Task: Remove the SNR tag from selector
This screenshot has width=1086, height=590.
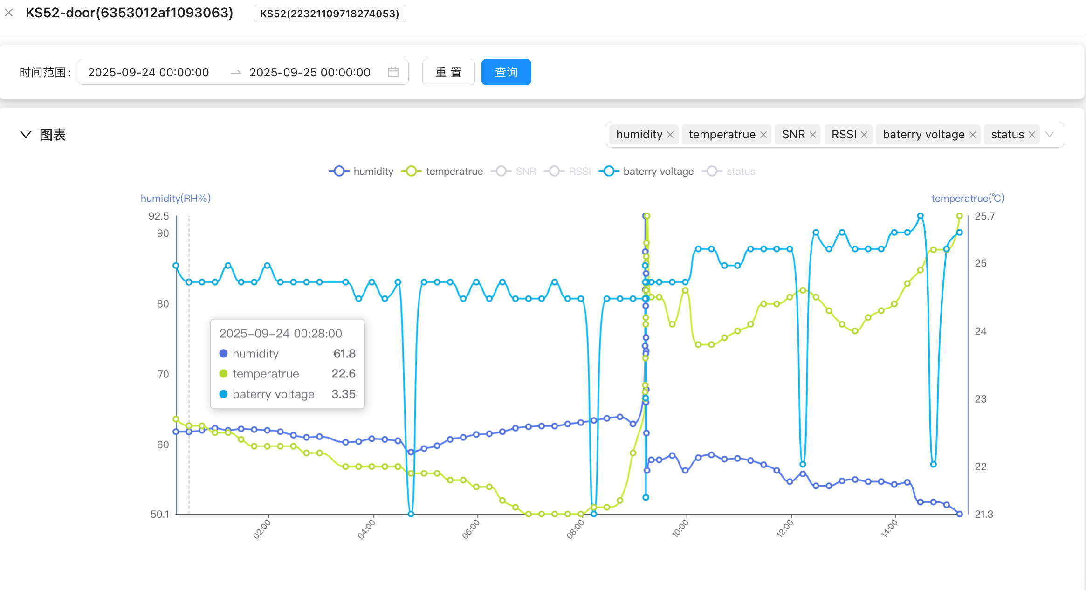Action: tap(813, 135)
